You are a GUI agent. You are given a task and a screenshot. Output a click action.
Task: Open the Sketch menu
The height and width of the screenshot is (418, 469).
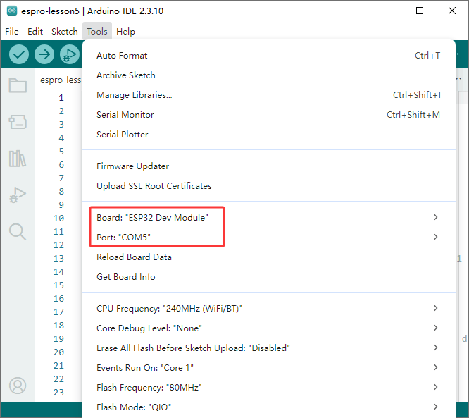click(x=64, y=32)
